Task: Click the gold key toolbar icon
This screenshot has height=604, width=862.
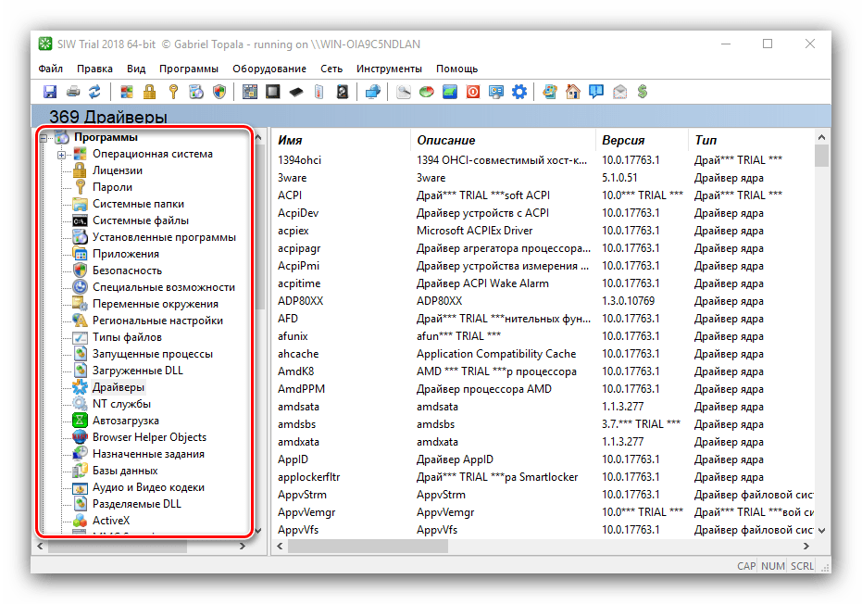Action: pos(172,92)
